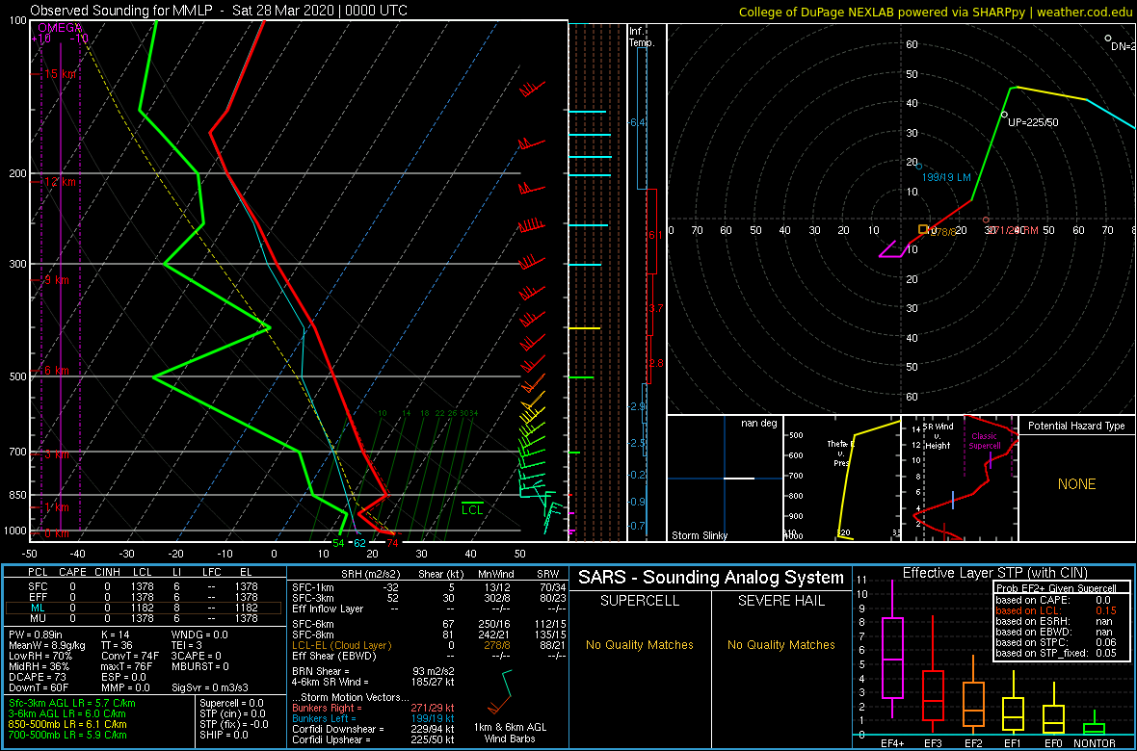Select the highlighted ML parcel row
1137x751 pixels.
click(x=144, y=608)
